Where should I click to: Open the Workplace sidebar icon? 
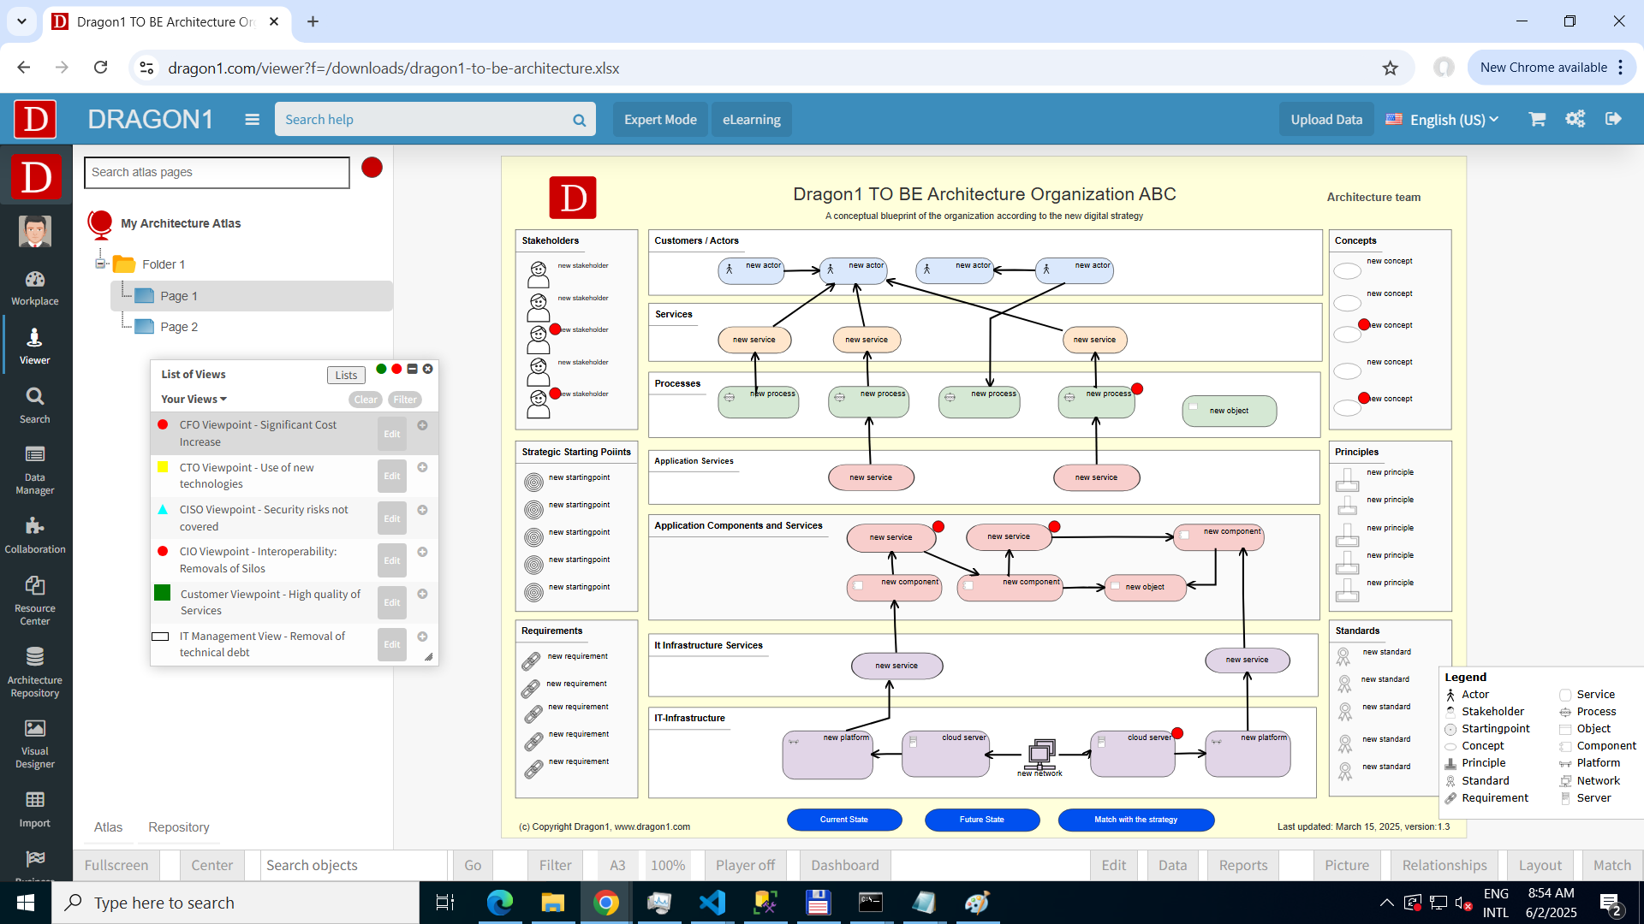coord(35,288)
